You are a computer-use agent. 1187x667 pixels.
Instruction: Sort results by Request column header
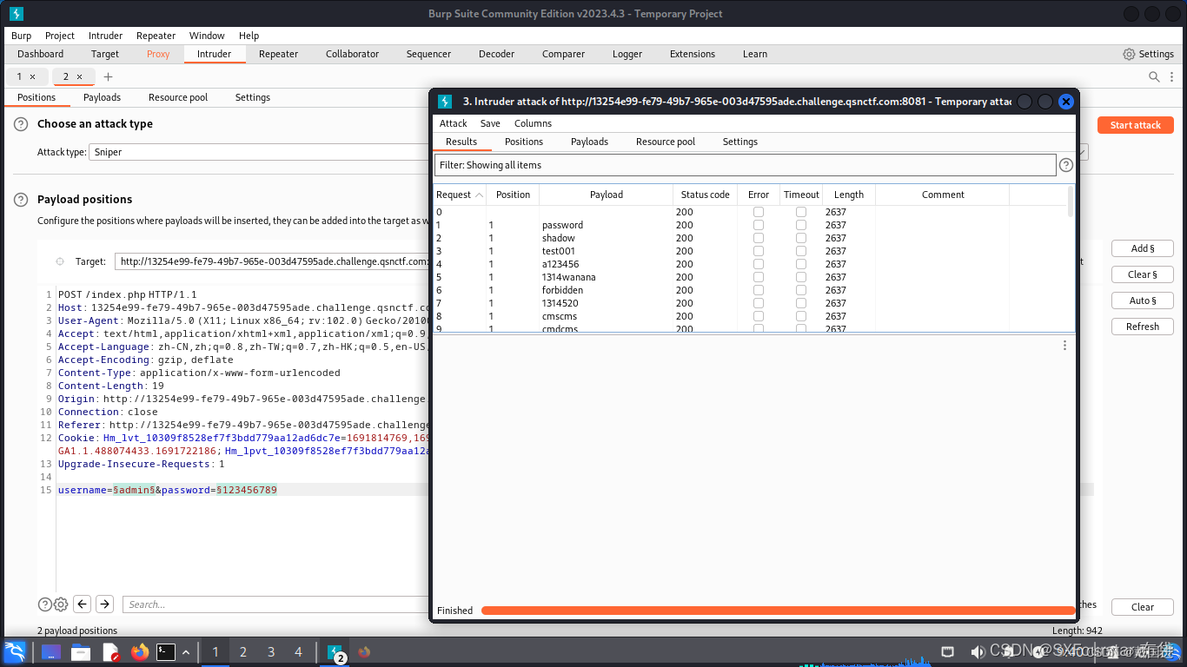(x=460, y=195)
